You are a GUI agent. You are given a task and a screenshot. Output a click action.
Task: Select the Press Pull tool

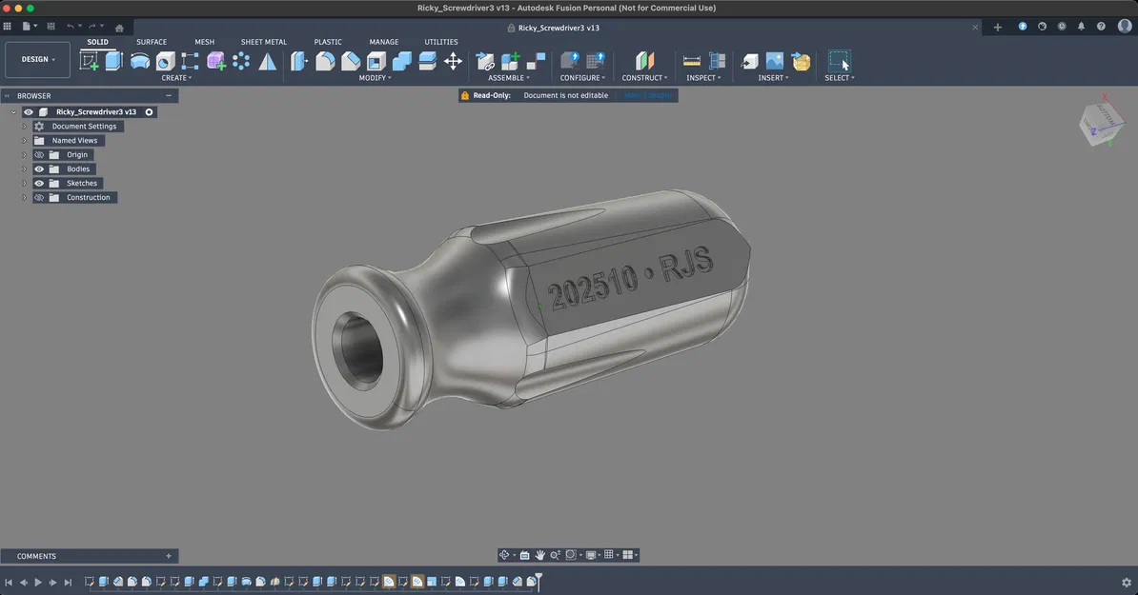[299, 62]
